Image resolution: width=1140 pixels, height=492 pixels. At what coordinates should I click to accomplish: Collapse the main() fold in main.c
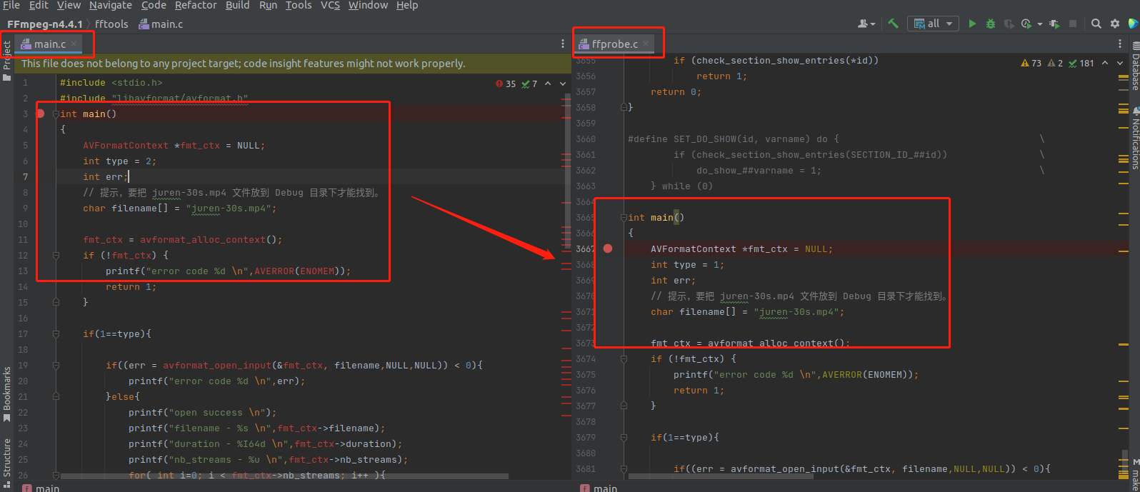coord(56,114)
